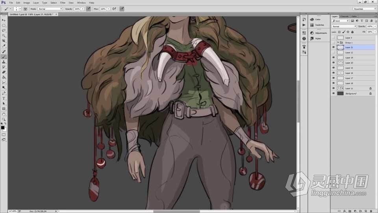
Task: Select the Quick Selection tool
Action: coord(4,36)
